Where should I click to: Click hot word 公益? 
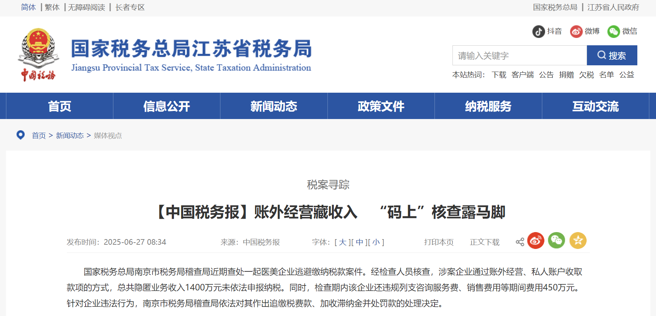(627, 75)
